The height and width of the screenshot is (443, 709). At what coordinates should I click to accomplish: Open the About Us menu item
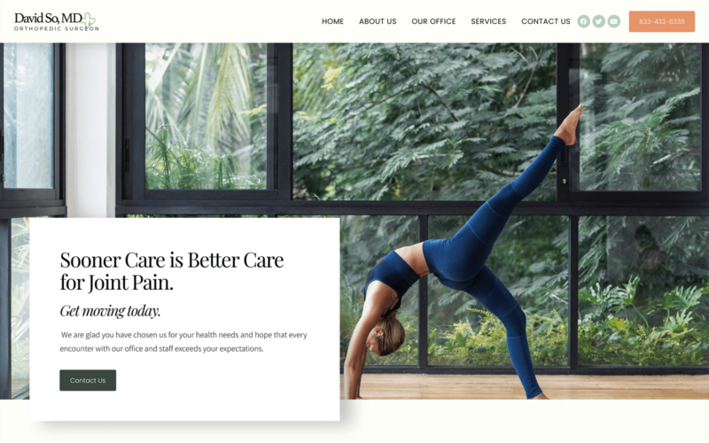(x=378, y=21)
